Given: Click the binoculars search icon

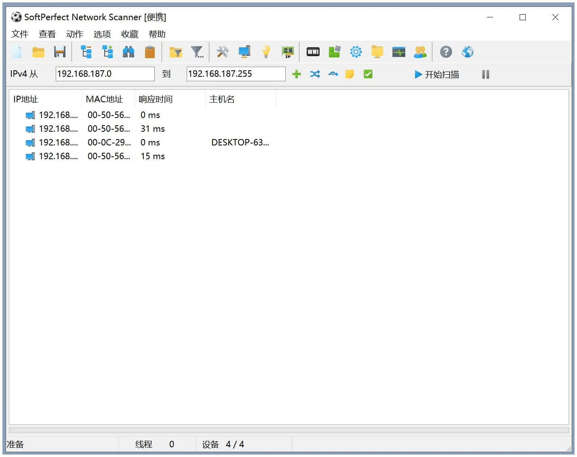Looking at the screenshot, I should coord(128,52).
